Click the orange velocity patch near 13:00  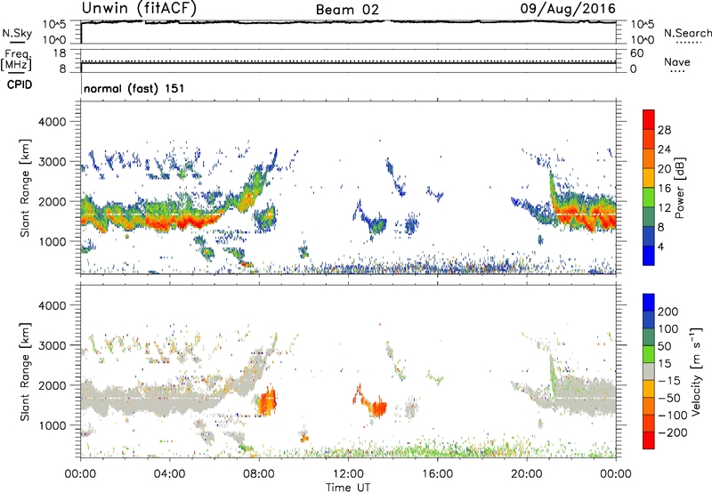click(376, 407)
